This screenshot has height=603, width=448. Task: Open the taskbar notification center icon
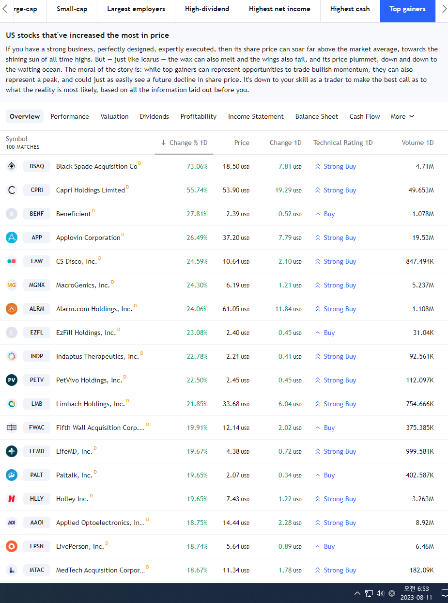[444, 593]
